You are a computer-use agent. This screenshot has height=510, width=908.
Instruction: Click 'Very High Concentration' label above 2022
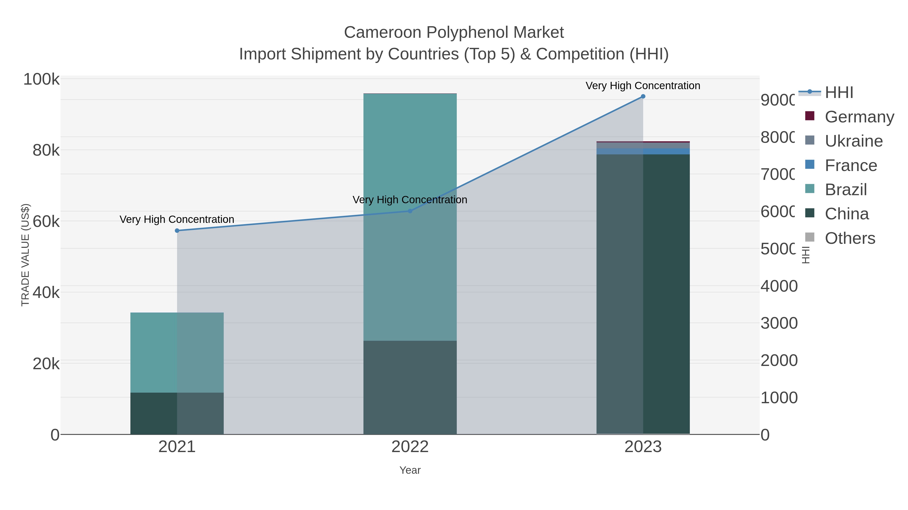(410, 199)
